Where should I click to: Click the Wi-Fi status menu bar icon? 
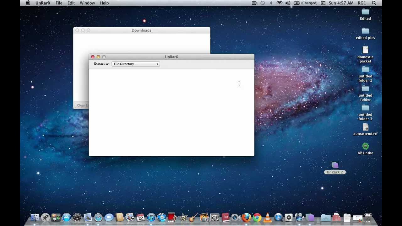click(x=279, y=3)
